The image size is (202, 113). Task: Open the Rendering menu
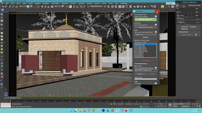pos(65,3)
